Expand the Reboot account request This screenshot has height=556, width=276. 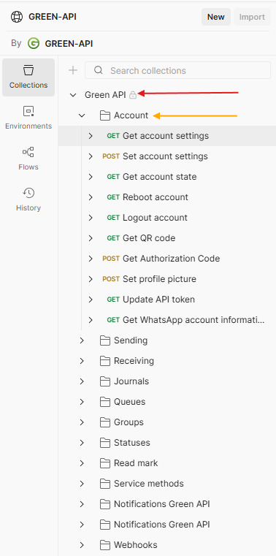tap(91, 197)
